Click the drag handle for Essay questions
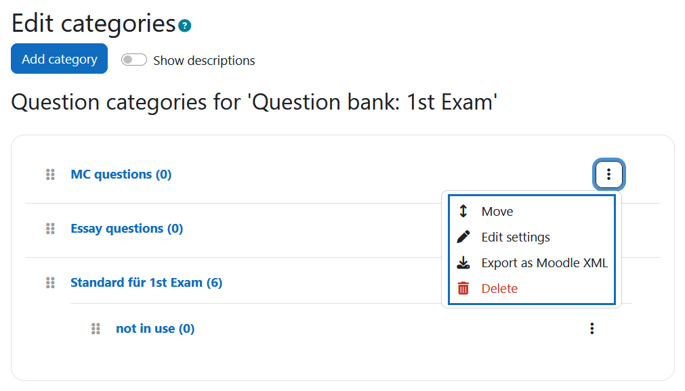This screenshot has width=685, height=391. pyautogui.click(x=50, y=229)
